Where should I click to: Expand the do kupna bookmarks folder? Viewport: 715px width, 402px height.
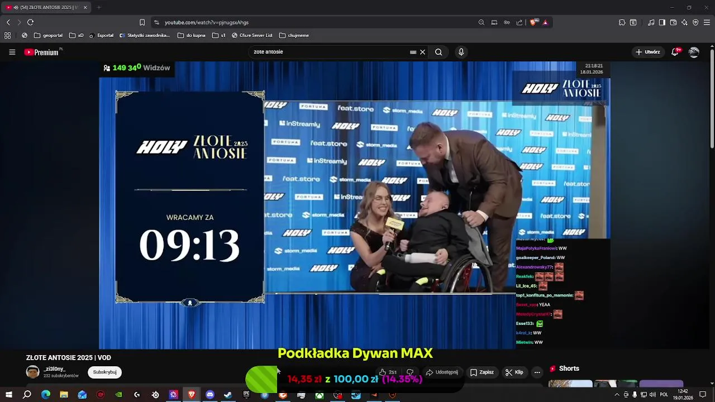point(192,35)
